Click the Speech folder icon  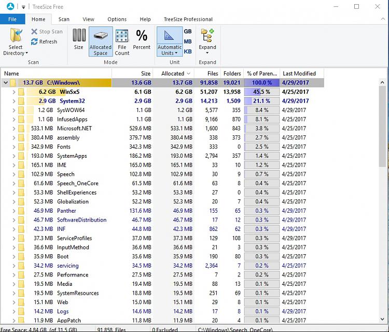(21, 174)
